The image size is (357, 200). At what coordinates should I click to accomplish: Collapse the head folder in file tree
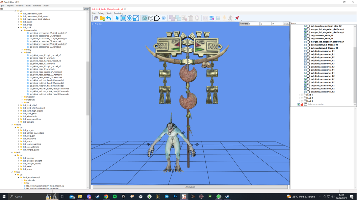tap(22, 52)
